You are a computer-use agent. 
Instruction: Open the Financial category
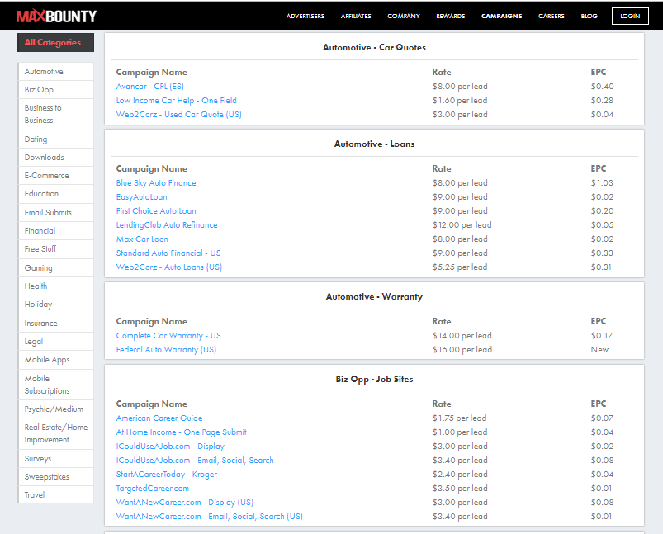[x=56, y=231]
